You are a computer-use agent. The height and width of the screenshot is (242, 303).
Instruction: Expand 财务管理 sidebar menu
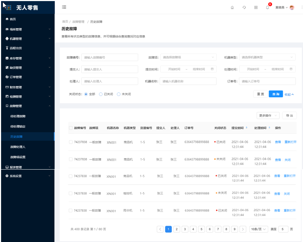tap(28, 87)
